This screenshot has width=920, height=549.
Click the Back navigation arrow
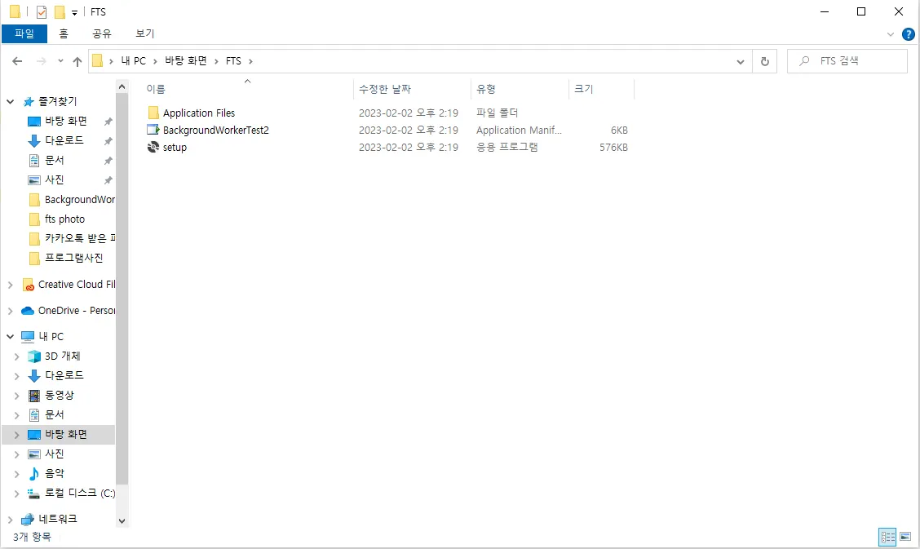(17, 61)
